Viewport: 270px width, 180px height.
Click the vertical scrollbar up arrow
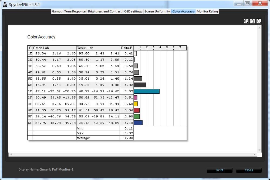tap(259, 28)
